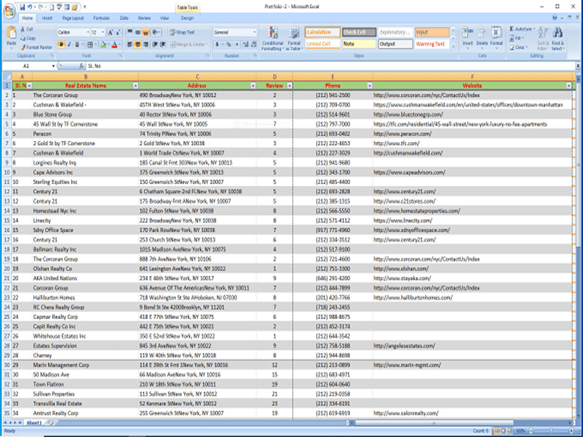Click the insert function fx icon
Screen dimensions: 583x437
tap(82, 66)
